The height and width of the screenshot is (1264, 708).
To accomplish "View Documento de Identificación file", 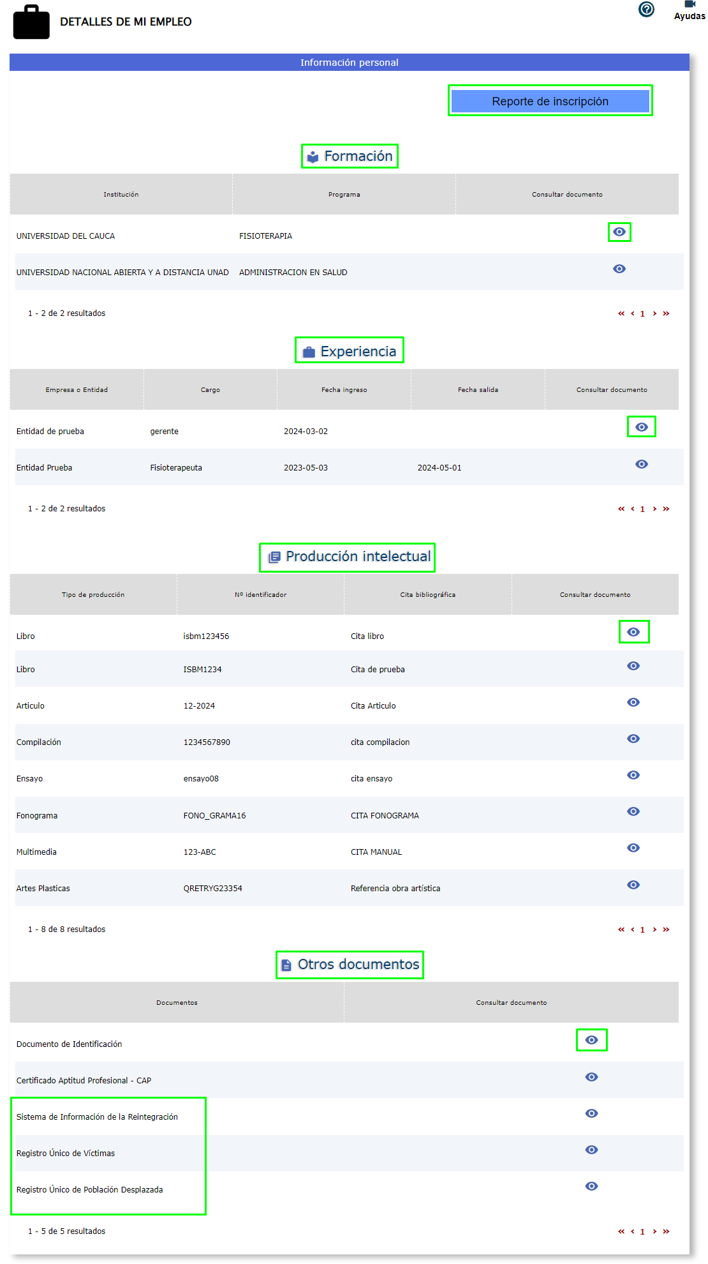I will (x=591, y=1040).
